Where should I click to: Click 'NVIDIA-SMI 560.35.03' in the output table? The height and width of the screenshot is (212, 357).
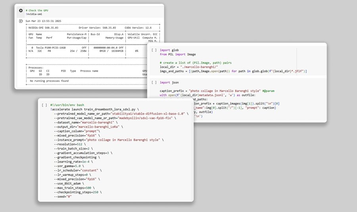click(x=43, y=28)
